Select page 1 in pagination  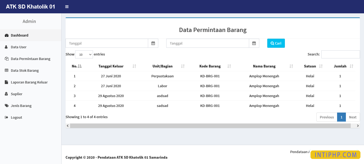coord(341,117)
